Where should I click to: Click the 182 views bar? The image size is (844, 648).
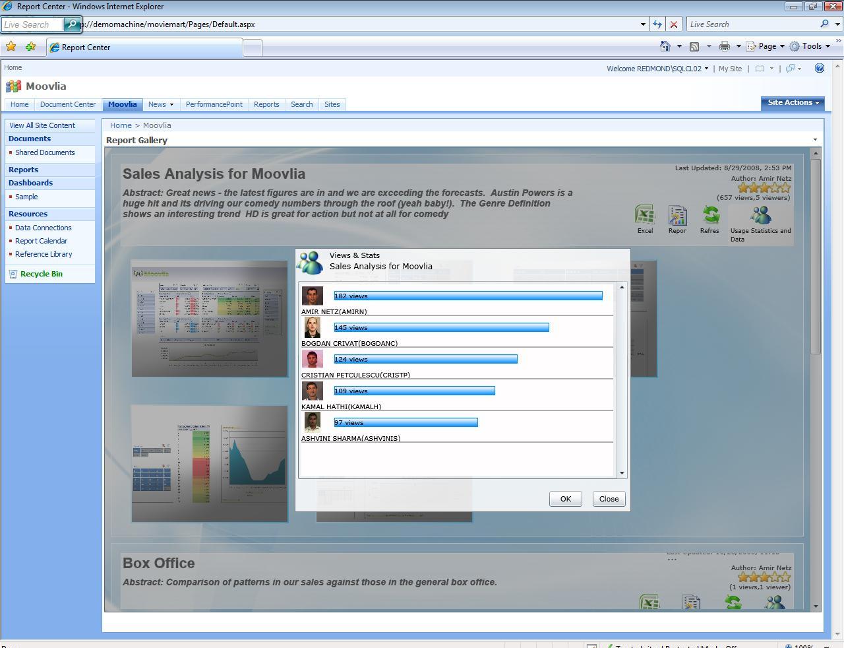tap(468, 296)
